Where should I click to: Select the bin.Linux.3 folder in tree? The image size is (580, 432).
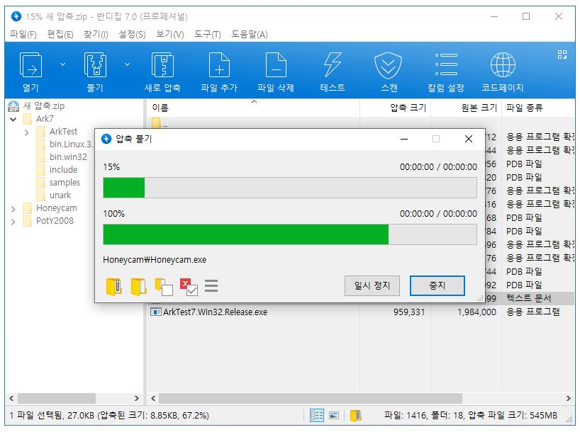[65, 144]
